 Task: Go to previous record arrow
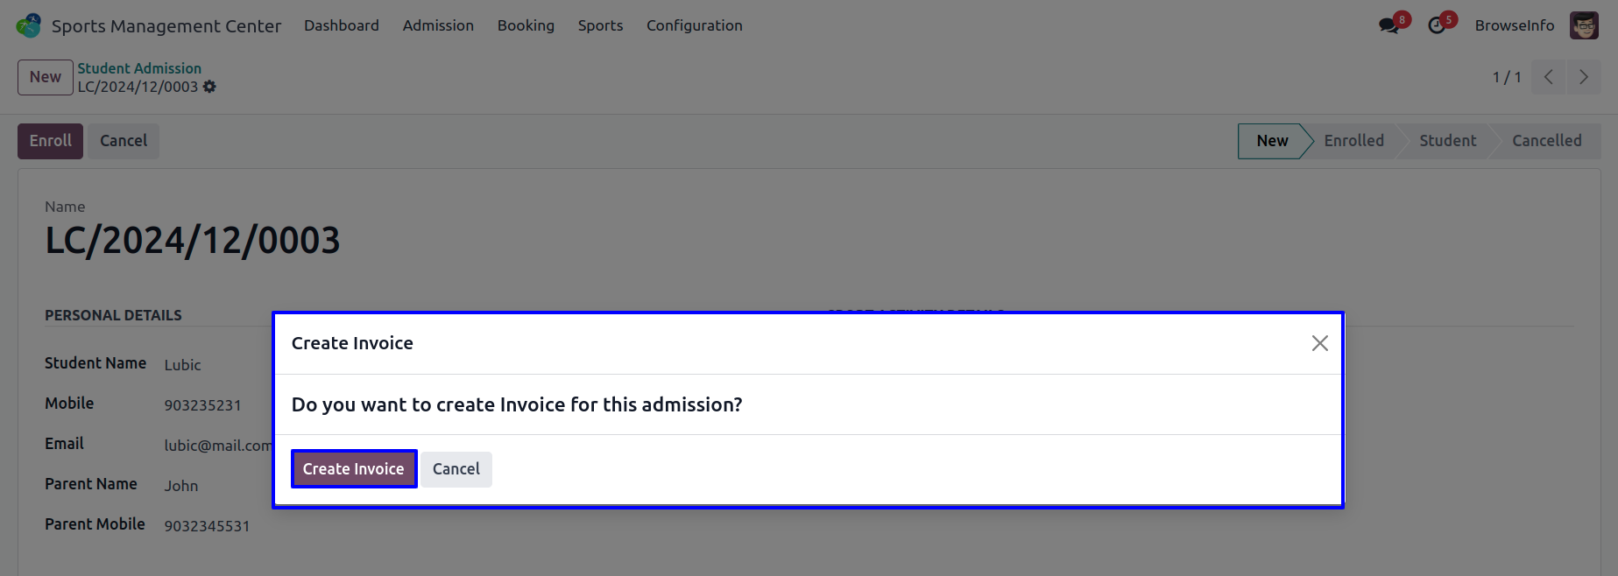coord(1548,77)
